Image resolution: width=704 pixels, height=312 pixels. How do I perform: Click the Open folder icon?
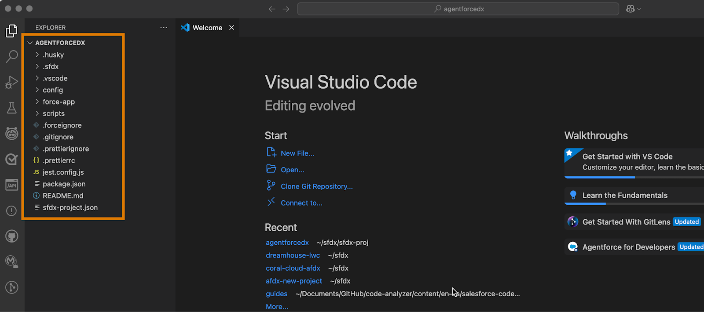click(x=271, y=169)
